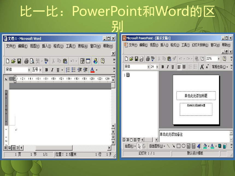This screenshot has height=176, width=235.
Task: Click fill color bucket in PowerPoint drawing bar
Action: [205, 146]
